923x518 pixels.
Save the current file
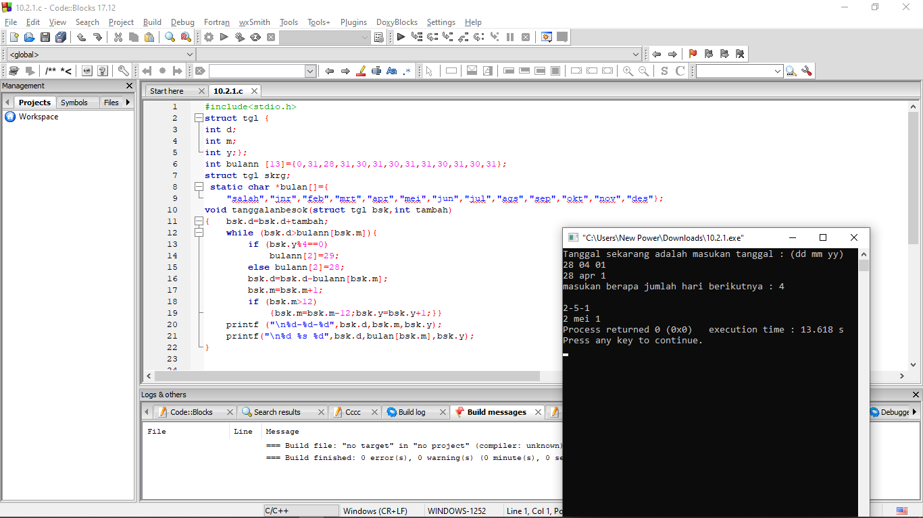click(45, 37)
